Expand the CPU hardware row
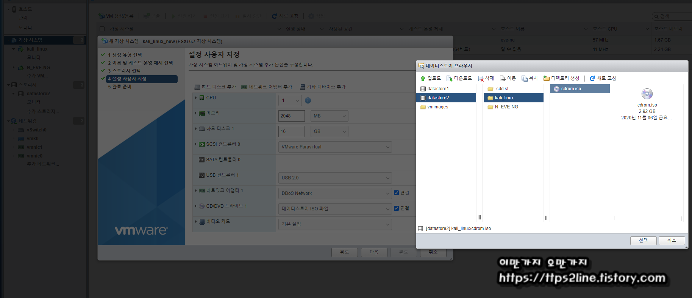 pos(196,98)
